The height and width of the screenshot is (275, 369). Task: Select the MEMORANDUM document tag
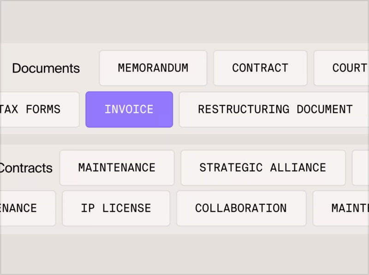153,68
